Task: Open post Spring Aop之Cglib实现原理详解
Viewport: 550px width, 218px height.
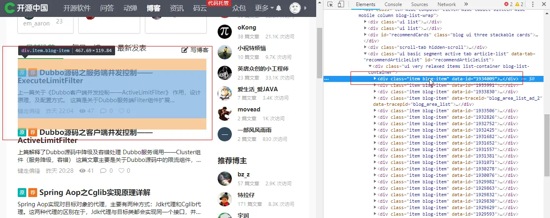Action: click(x=95, y=193)
